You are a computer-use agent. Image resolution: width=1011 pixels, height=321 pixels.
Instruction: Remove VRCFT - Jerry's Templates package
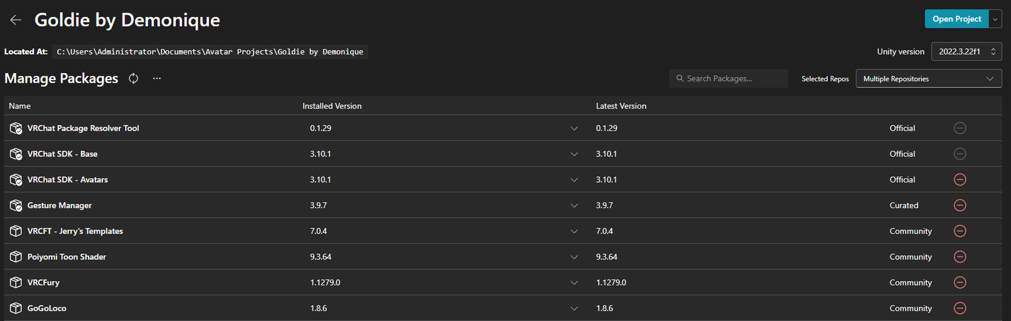(959, 231)
